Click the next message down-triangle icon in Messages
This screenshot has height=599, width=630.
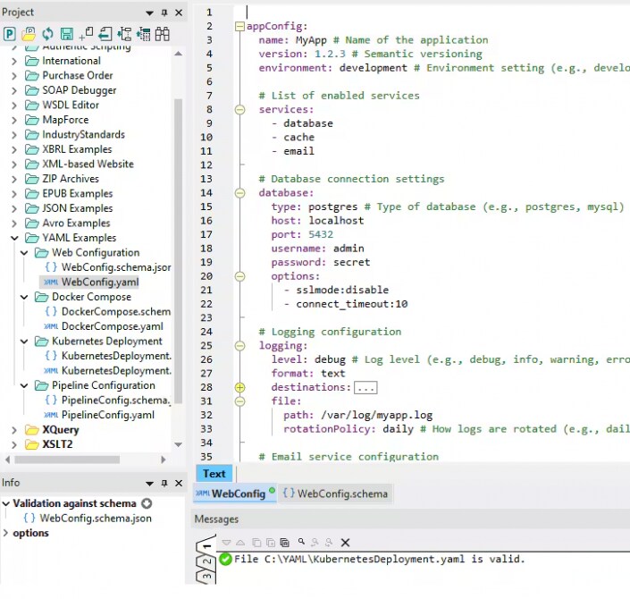pos(226,543)
